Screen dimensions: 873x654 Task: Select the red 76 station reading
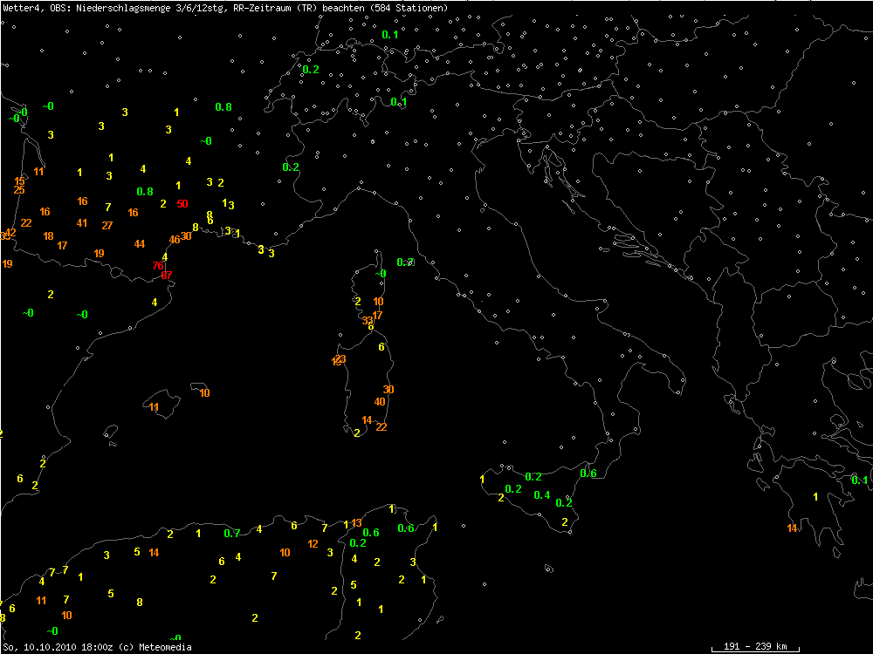coord(158,265)
